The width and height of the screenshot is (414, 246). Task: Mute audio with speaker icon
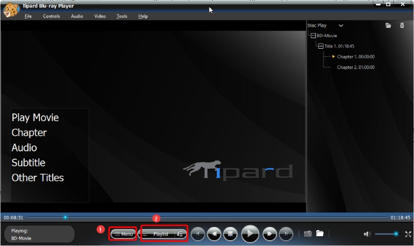point(367,234)
